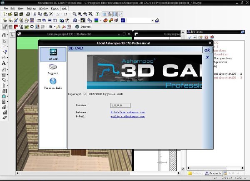Toggle the building mode button in third toolbar
The width and height of the screenshot is (250, 181).
click(x=5, y=27)
